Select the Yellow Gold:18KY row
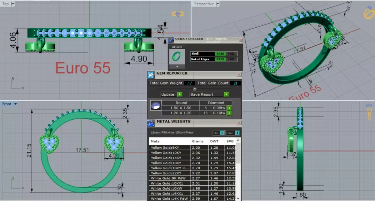The image size is (375, 201). click(x=192, y=163)
